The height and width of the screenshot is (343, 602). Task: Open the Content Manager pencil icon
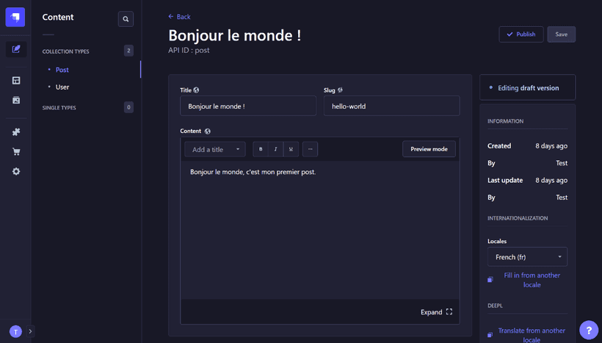coord(16,49)
